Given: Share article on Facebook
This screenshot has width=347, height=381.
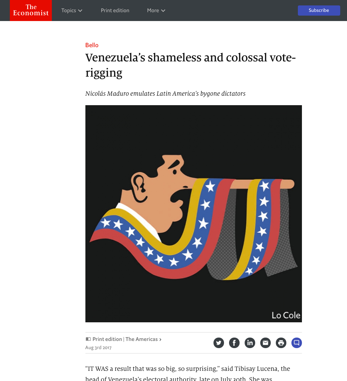Looking at the screenshot, I should point(234,343).
